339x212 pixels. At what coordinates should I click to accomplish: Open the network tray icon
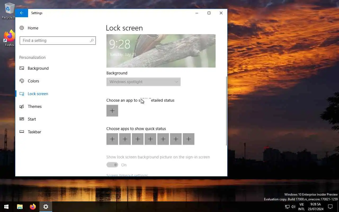click(287, 207)
